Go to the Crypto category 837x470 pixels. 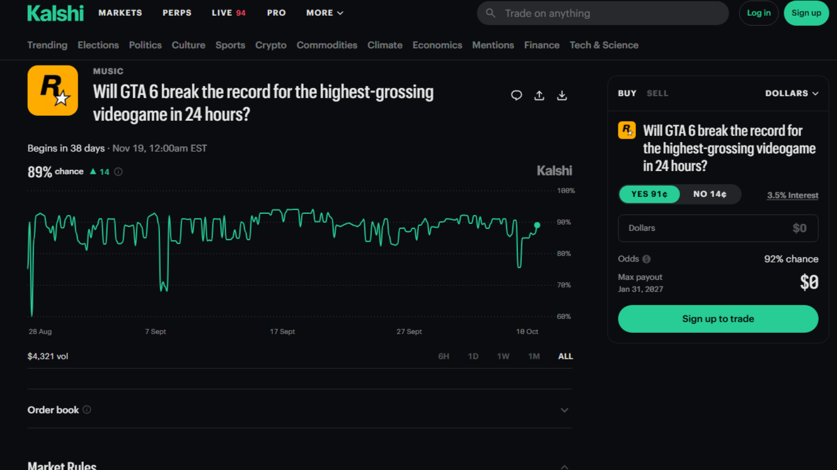271,45
